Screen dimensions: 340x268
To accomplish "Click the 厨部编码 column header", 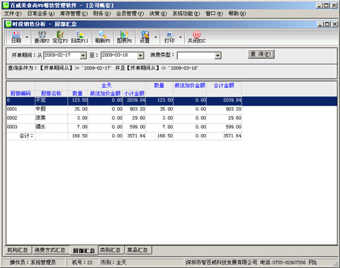I will (x=21, y=94).
